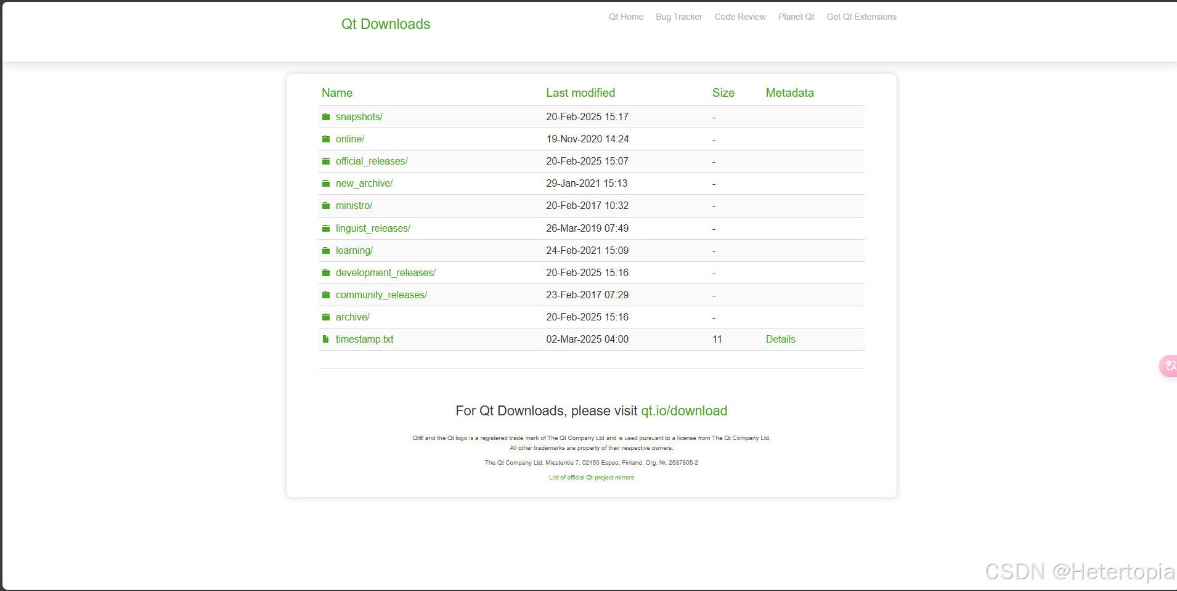Open the community_releases/ directory
1177x591 pixels.
[x=381, y=295]
